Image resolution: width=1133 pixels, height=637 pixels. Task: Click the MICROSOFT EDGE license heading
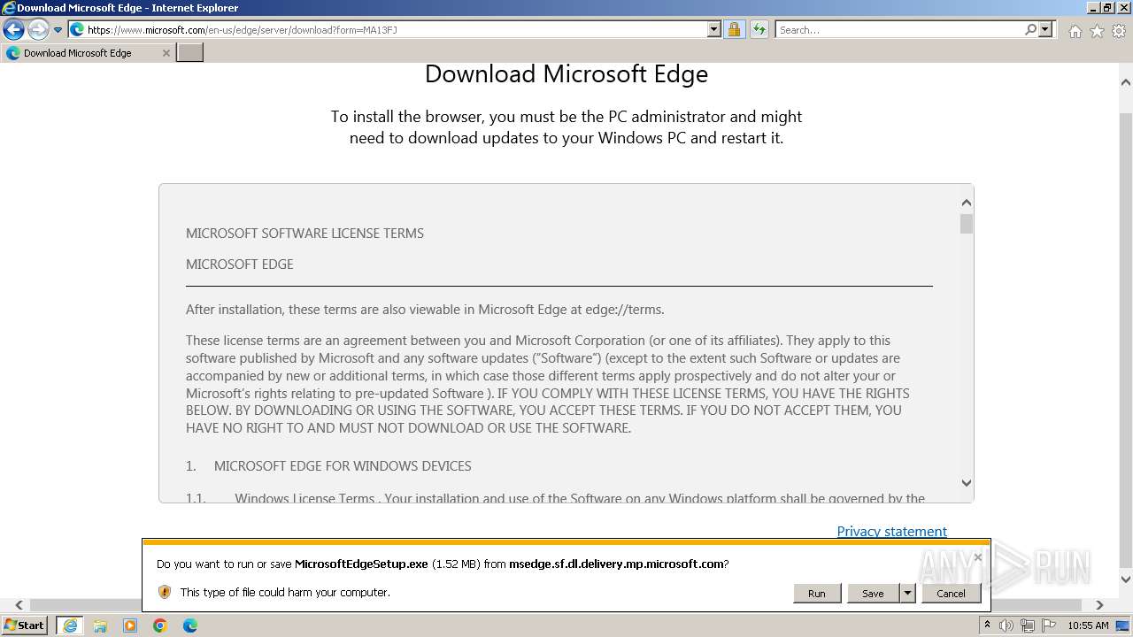pos(240,265)
